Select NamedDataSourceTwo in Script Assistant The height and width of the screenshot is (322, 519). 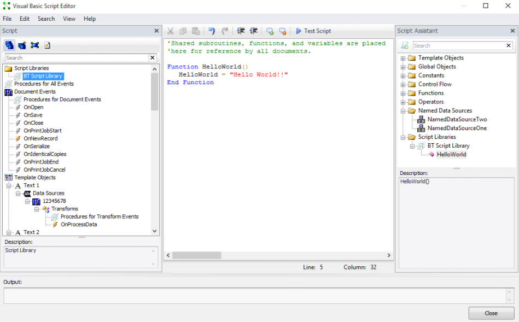tap(457, 119)
